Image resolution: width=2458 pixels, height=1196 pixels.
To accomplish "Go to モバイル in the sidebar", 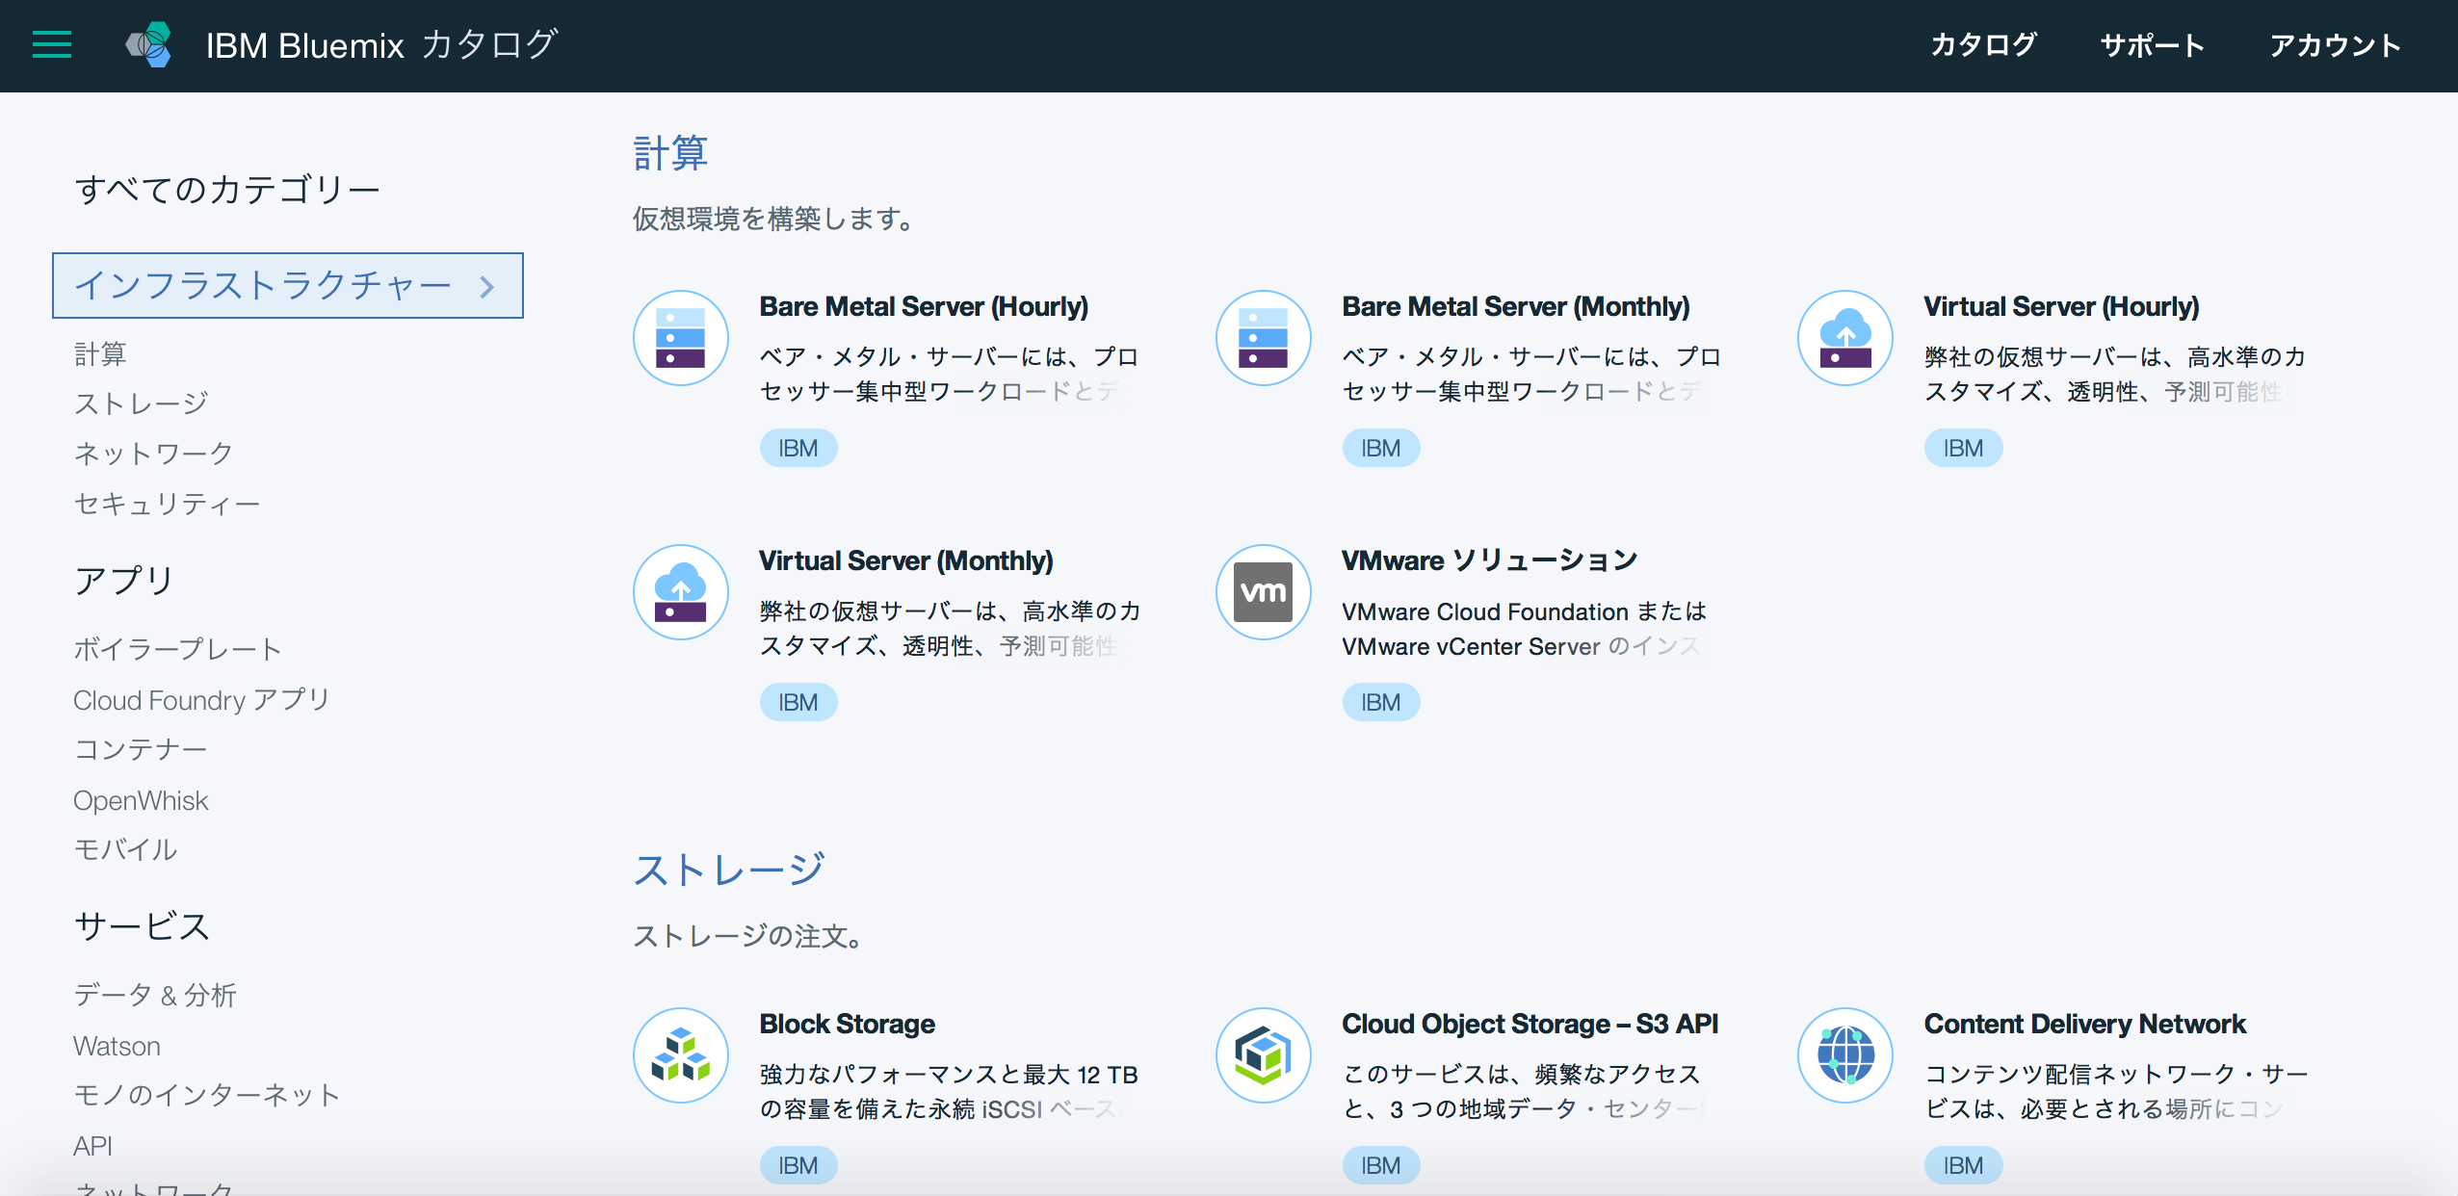I will coord(126,849).
